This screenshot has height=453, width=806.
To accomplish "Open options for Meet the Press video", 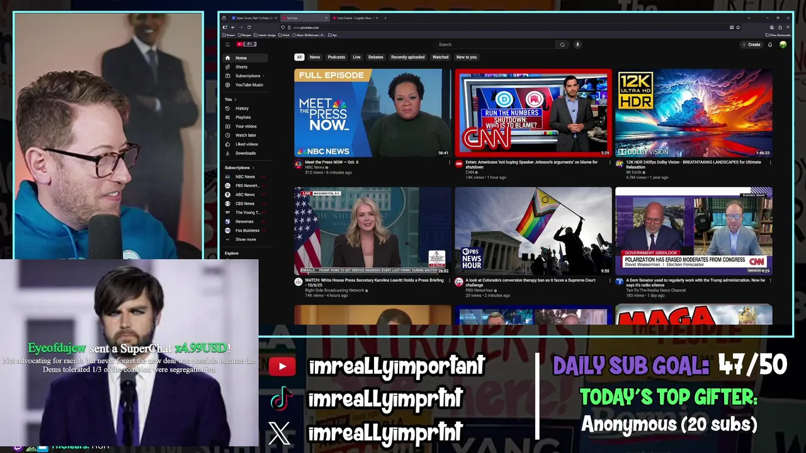I will tap(450, 162).
